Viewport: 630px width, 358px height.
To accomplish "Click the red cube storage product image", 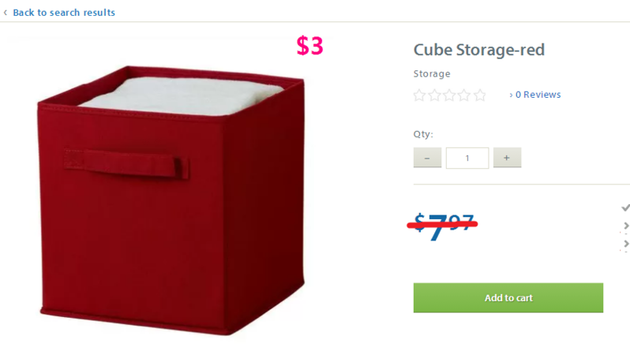I will [171, 200].
